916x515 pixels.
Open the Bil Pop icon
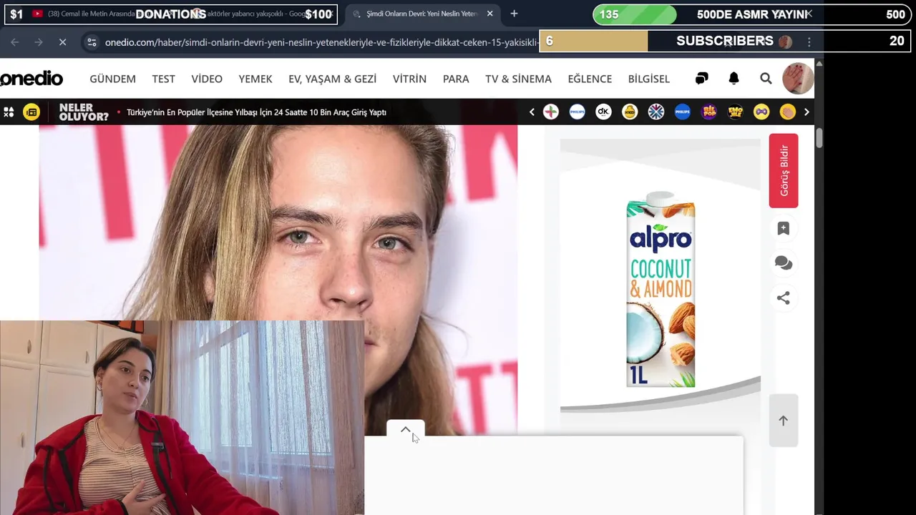[x=708, y=112]
